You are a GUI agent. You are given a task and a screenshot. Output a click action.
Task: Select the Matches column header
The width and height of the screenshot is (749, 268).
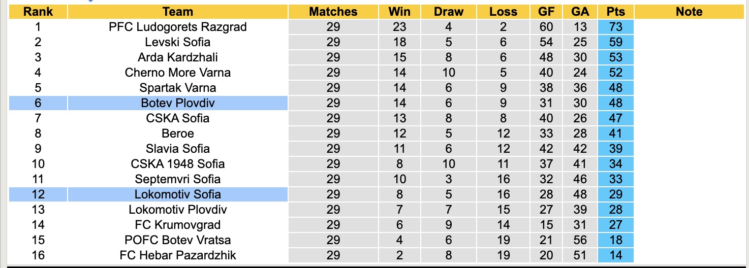333,12
